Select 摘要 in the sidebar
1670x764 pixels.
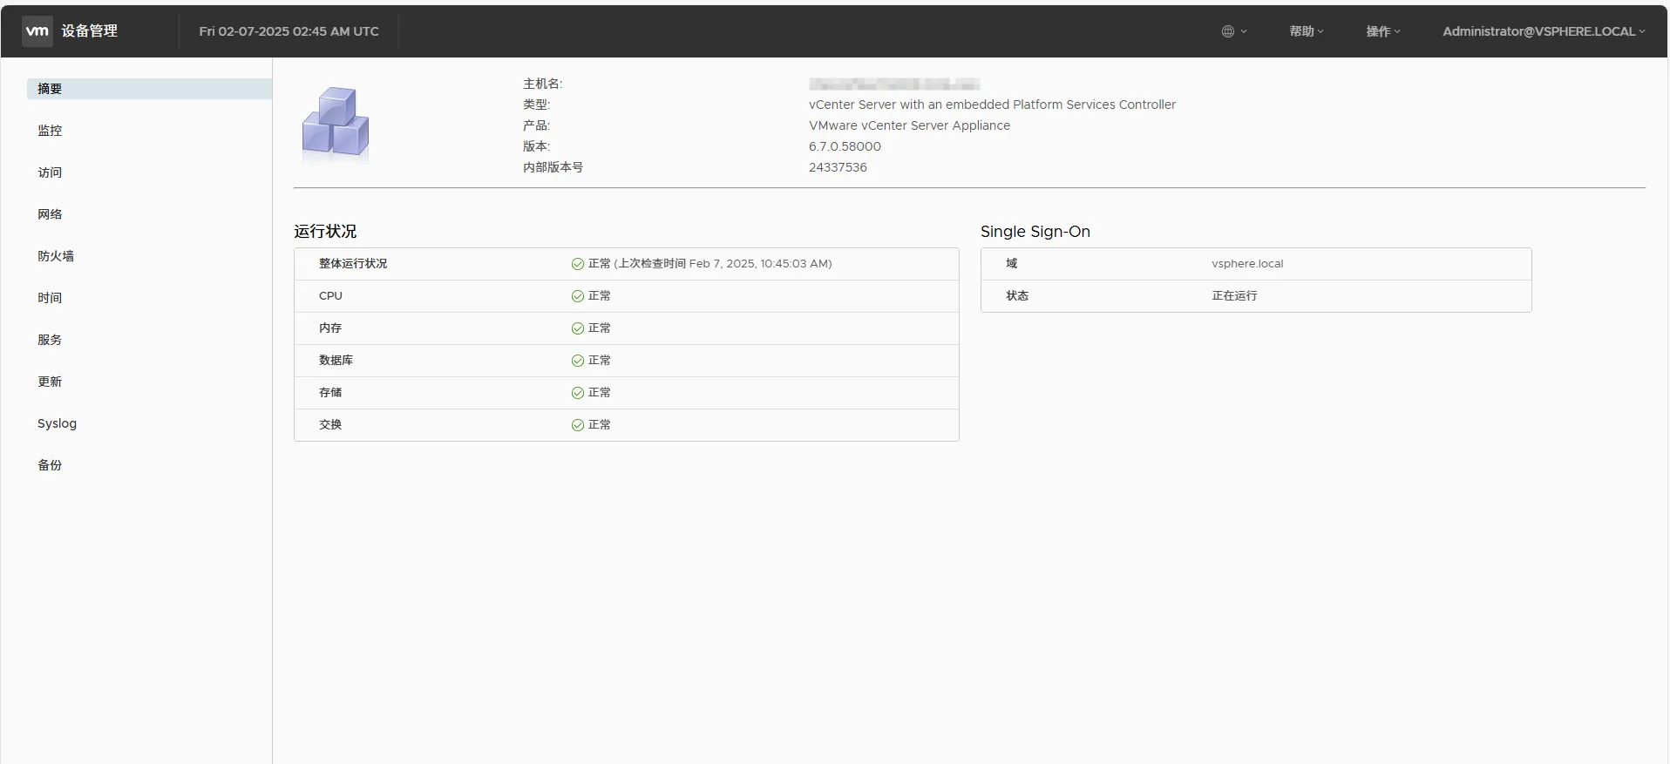(x=149, y=89)
